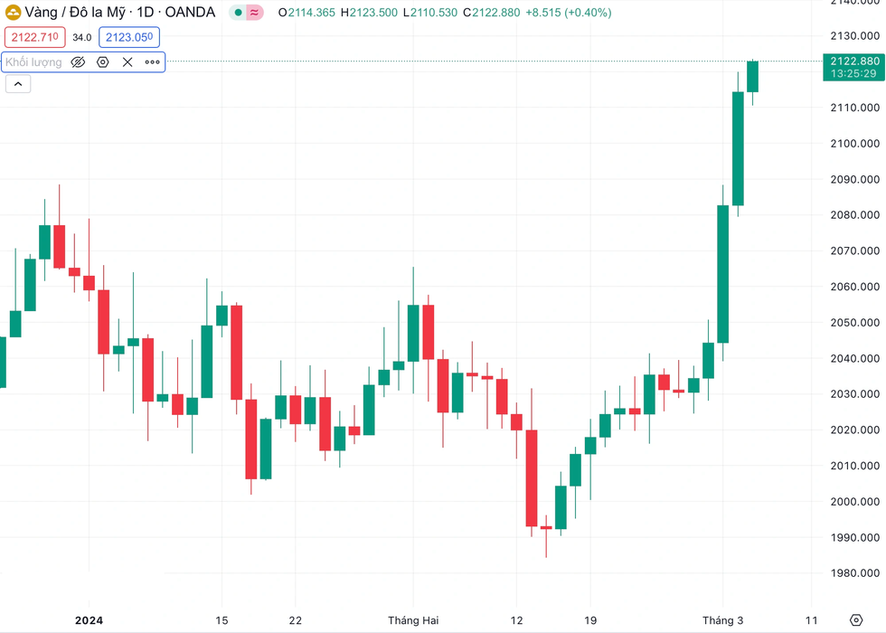Open Khối lượng indicator settings gear
Viewport: 886px width, 633px height.
point(103,62)
